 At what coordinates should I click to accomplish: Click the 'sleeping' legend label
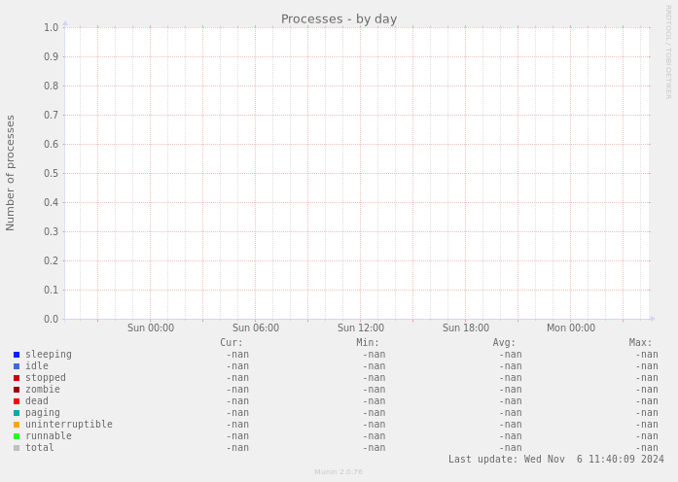[x=49, y=355]
